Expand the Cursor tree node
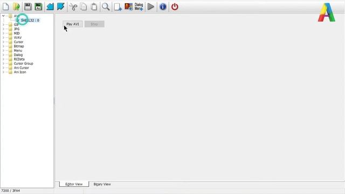Screen dimensions: 345x194 point(3,42)
